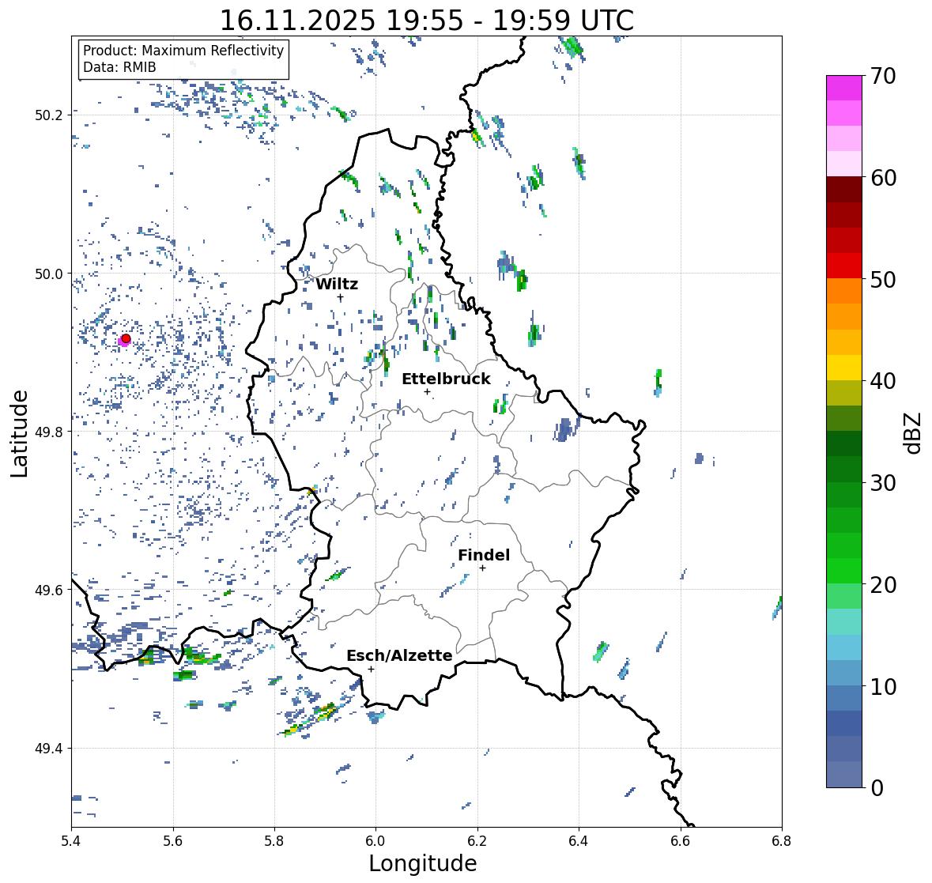Click the colorbar tick label 10

[x=883, y=686]
